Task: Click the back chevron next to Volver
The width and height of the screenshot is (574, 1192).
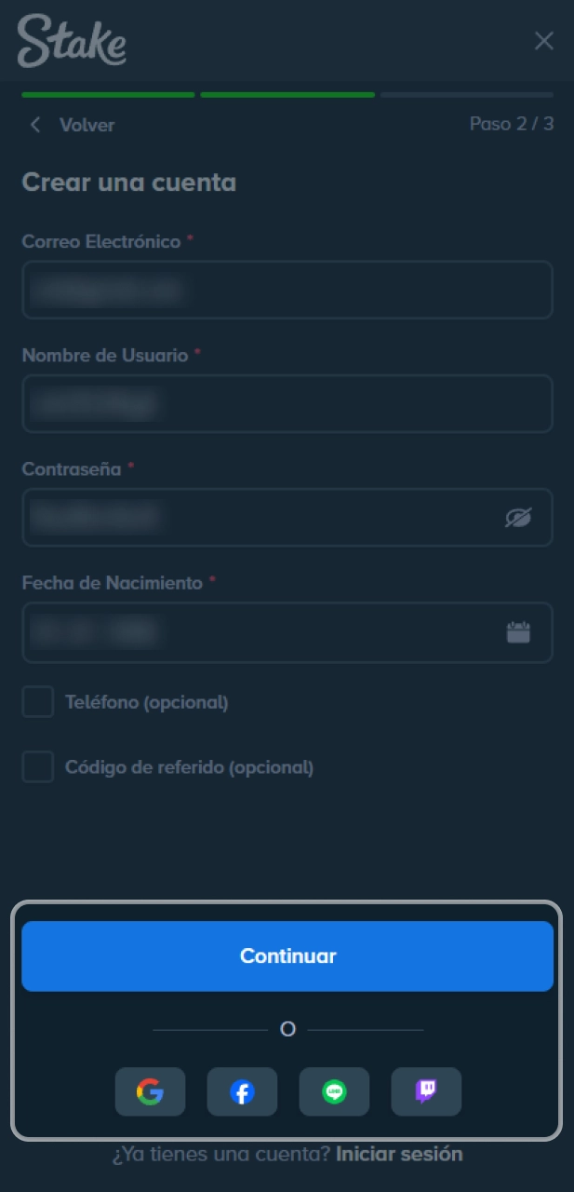Action: click(x=34, y=124)
